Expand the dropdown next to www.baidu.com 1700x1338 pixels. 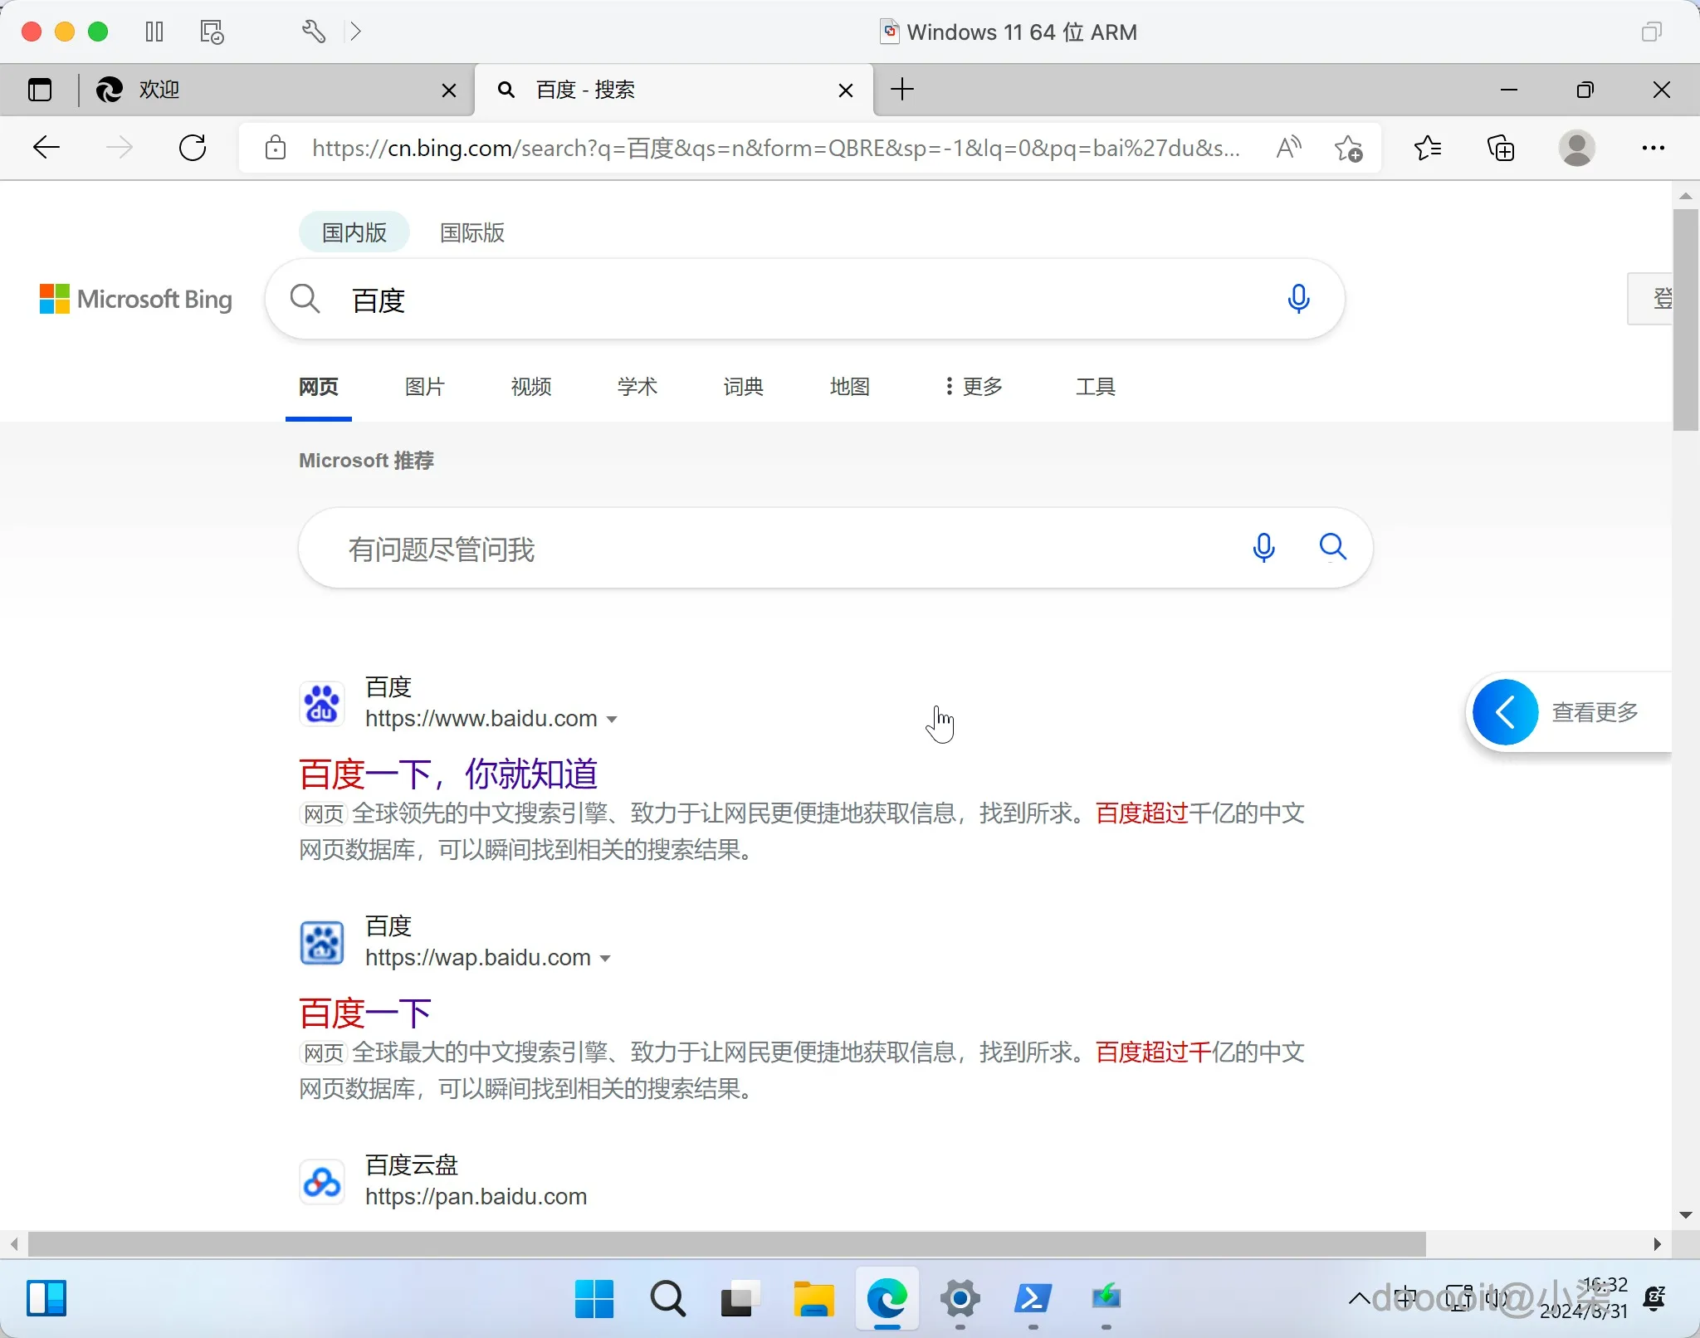613,719
